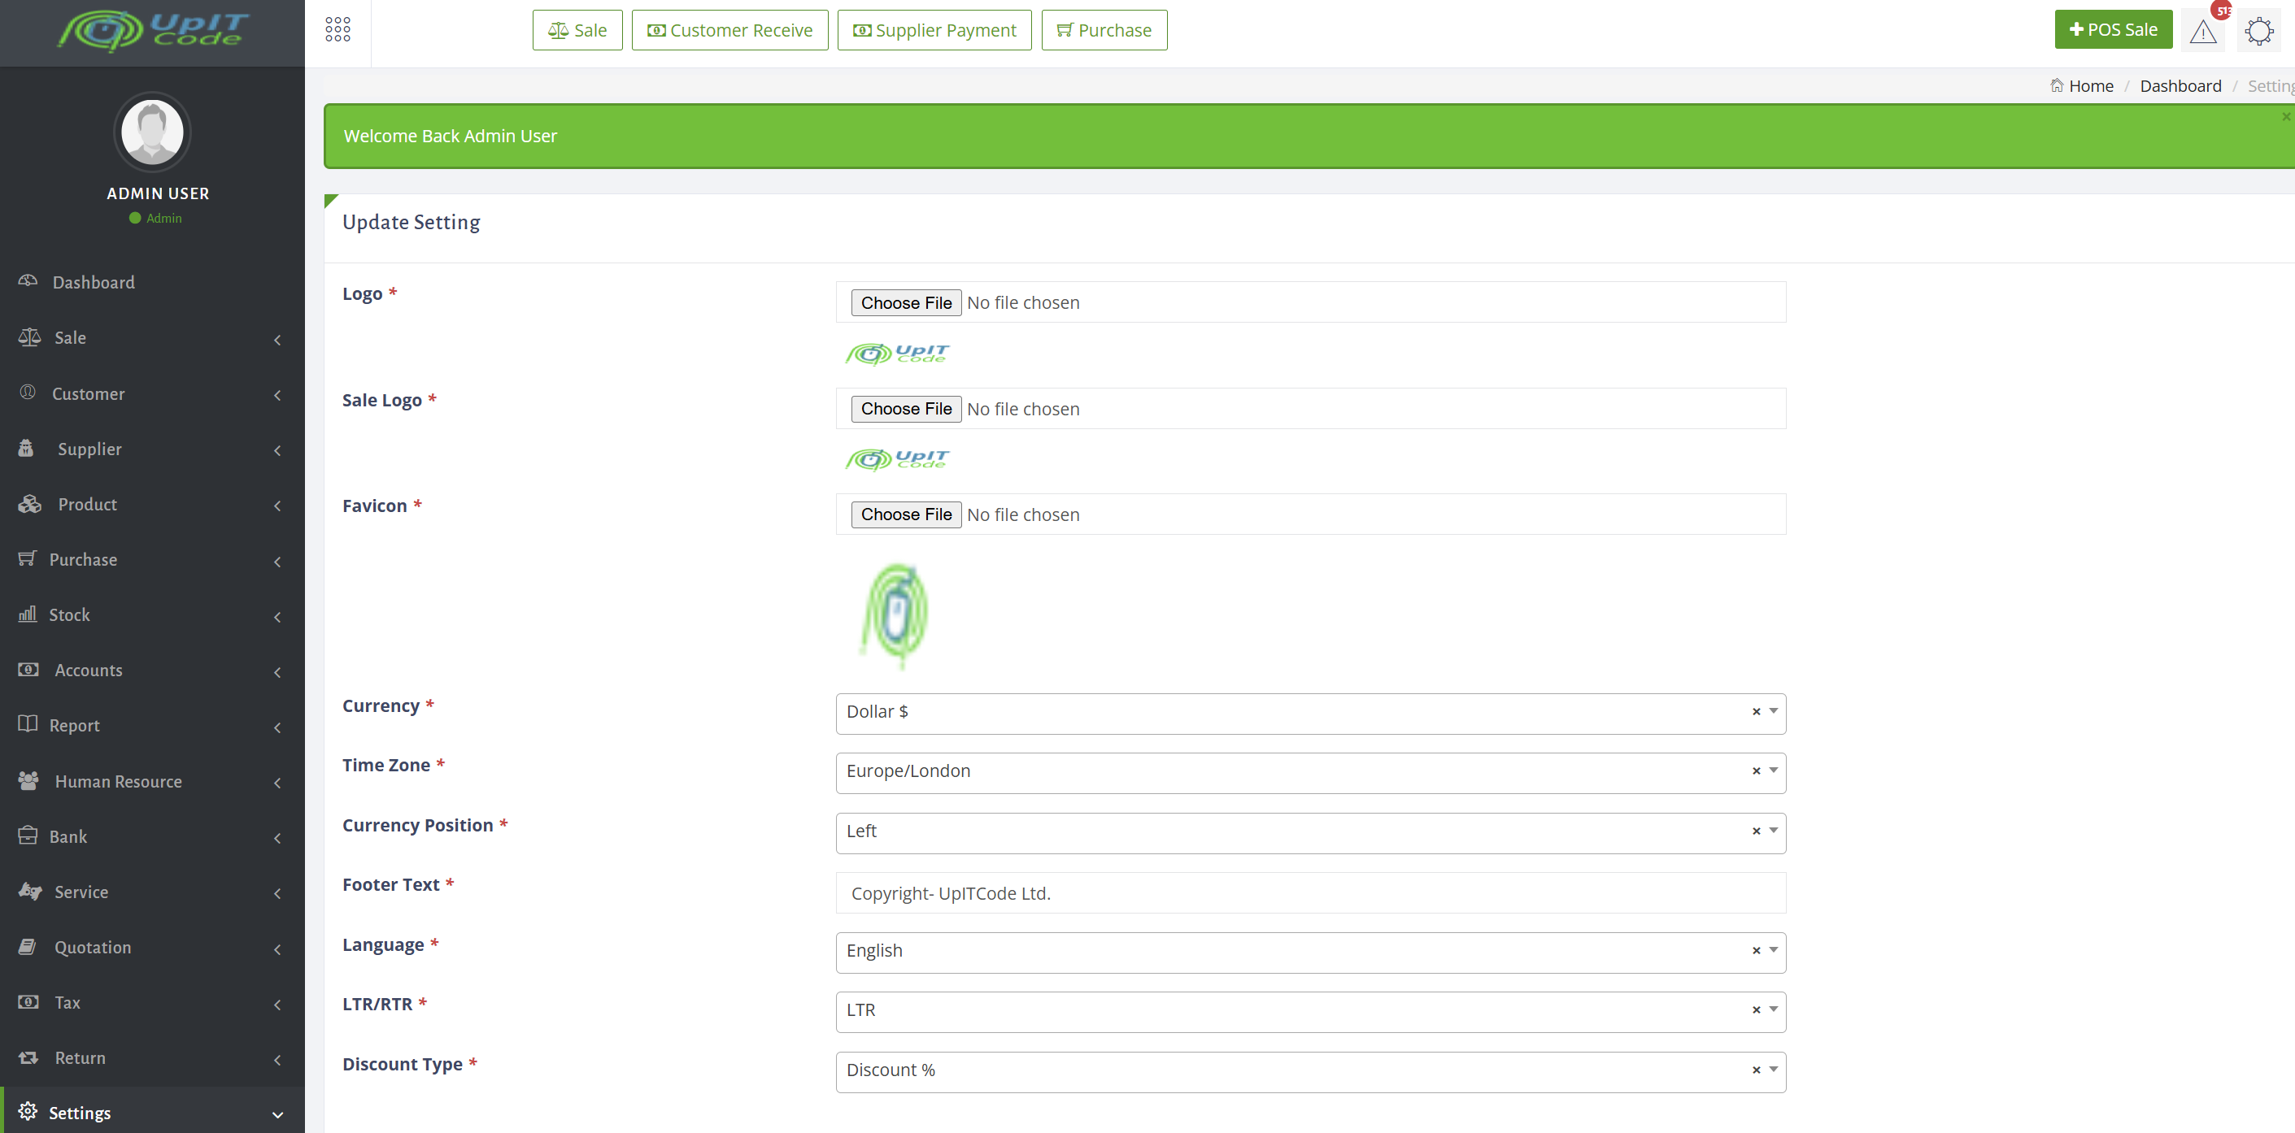Click the gear icon in top bar
This screenshot has height=1133, width=2295.
(2258, 32)
